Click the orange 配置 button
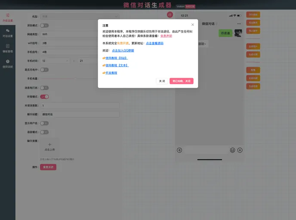The width and height of the screenshot is (296, 220). click(x=253, y=70)
